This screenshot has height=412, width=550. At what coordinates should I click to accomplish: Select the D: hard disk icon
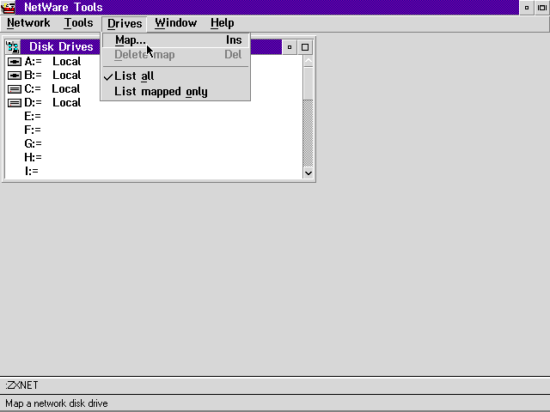tap(15, 103)
